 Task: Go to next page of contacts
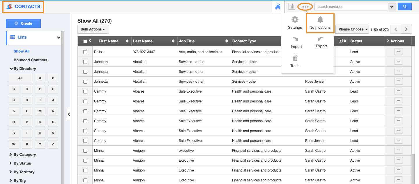click(406, 29)
